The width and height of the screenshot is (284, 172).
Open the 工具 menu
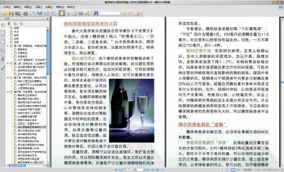tap(38, 7)
